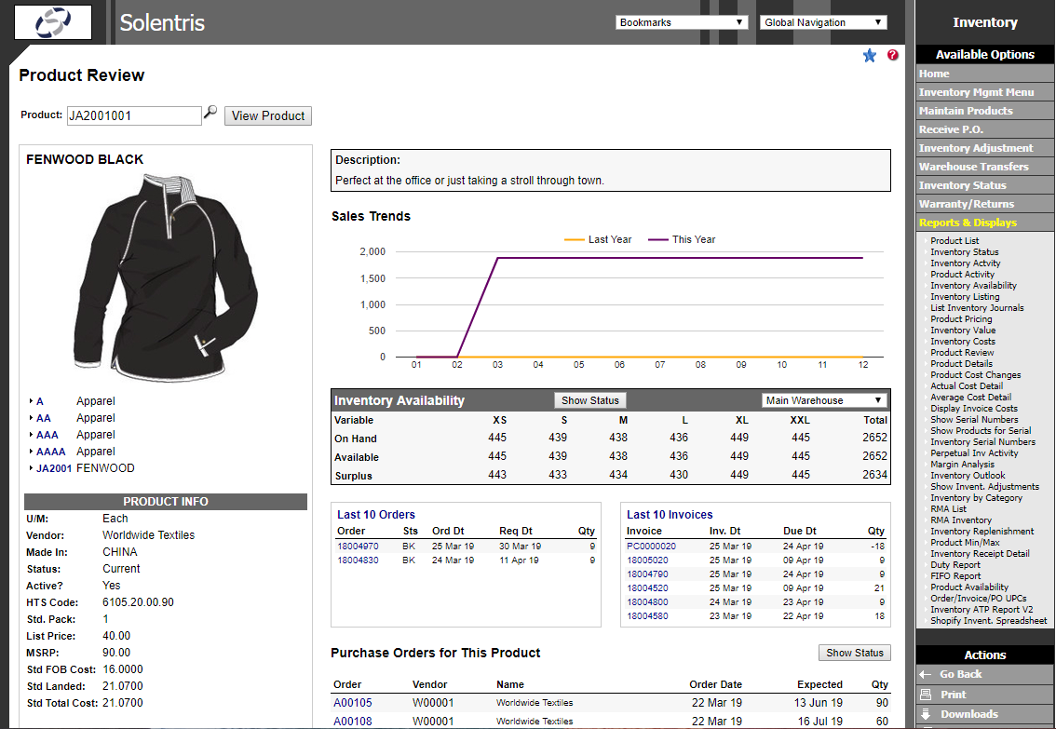
Task: Click the Last Year legend entry
Action: [x=597, y=239]
